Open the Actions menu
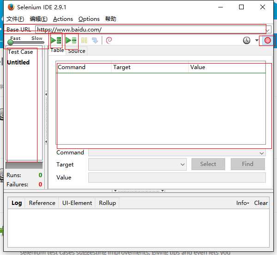 click(63, 19)
